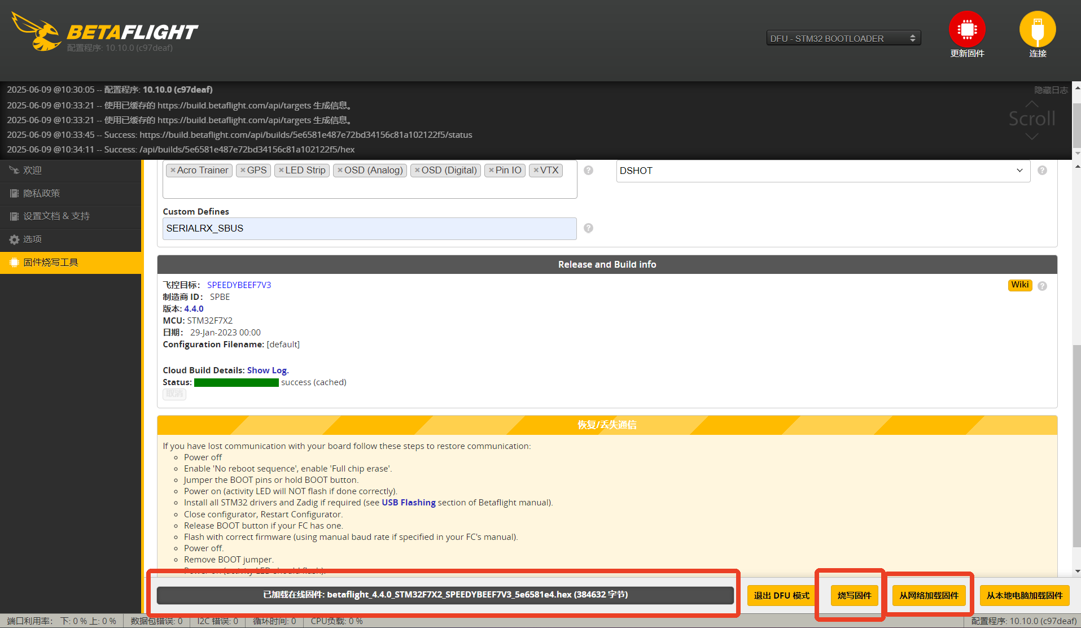The height and width of the screenshot is (628, 1081).
Task: Click the help icon next to Wiki
Action: click(1042, 286)
